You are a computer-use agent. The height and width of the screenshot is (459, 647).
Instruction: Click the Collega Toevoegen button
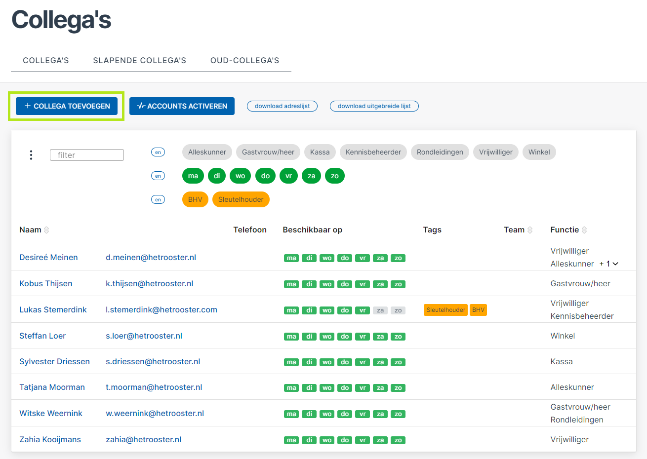(67, 106)
